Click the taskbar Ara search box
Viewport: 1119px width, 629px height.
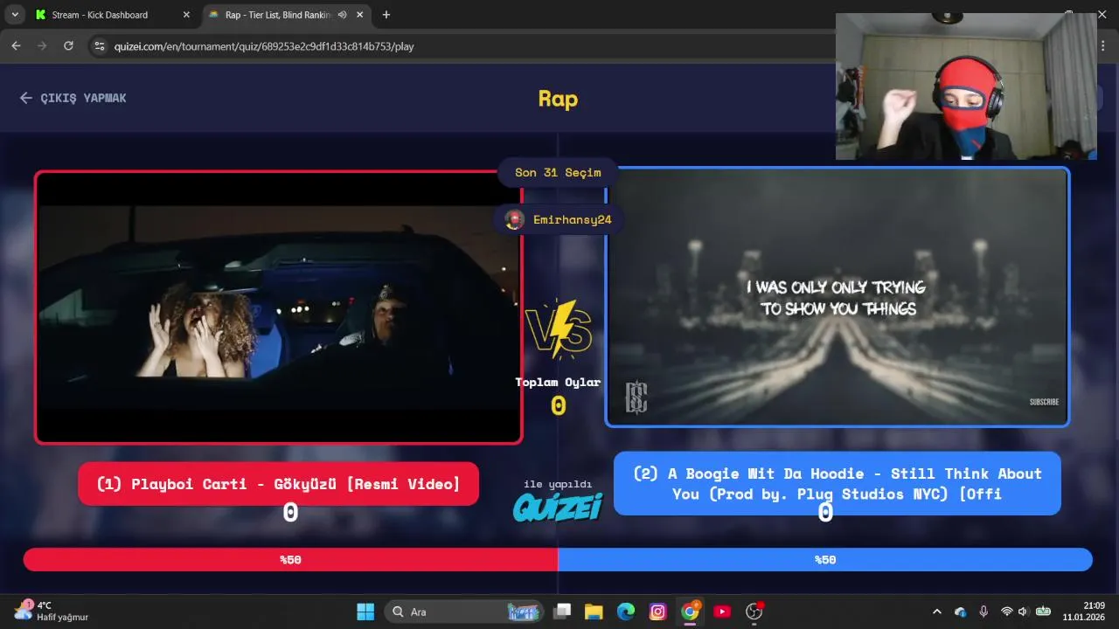tap(463, 612)
